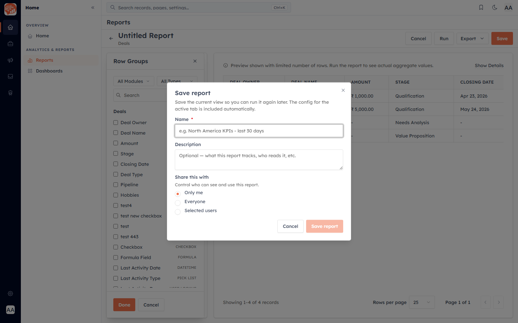Focus the Description text area

259,160
